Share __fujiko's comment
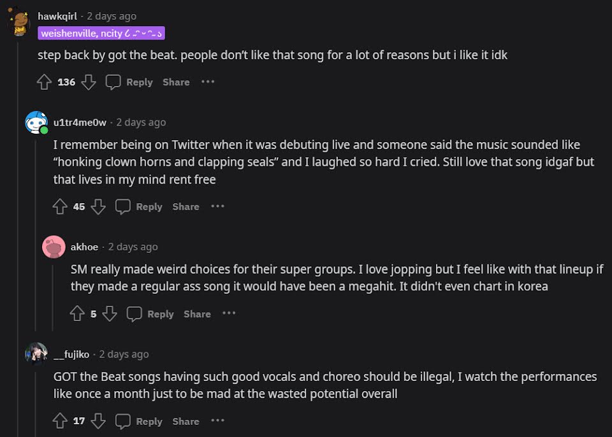 click(x=186, y=421)
